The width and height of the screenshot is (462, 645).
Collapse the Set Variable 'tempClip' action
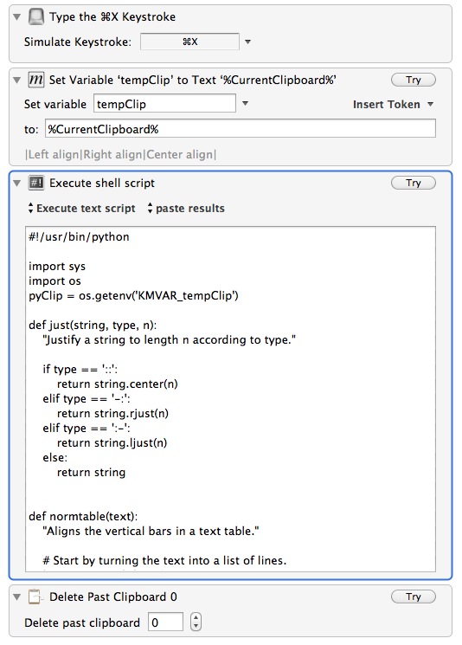point(16,80)
